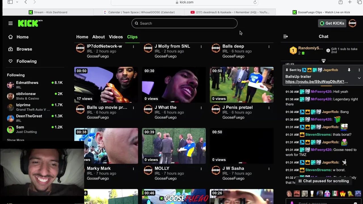The height and width of the screenshot is (204, 363).
Task: Switch to Calendar Team Space browser tab
Action: [x=139, y=12]
